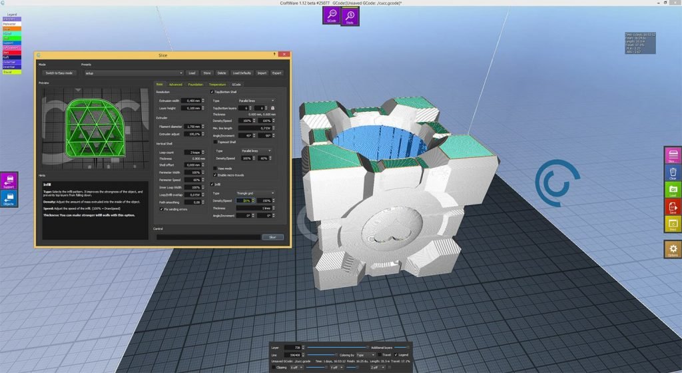
Task: Open Top/Bottom Shell Type dropdown
Action: [256, 101]
